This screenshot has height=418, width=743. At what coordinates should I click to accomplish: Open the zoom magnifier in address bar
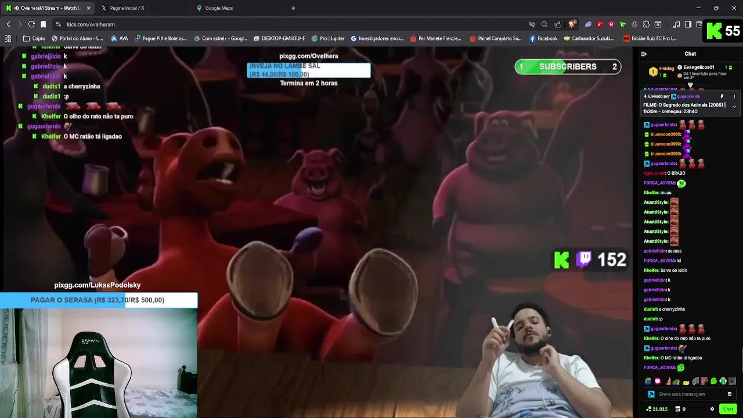pyautogui.click(x=544, y=24)
